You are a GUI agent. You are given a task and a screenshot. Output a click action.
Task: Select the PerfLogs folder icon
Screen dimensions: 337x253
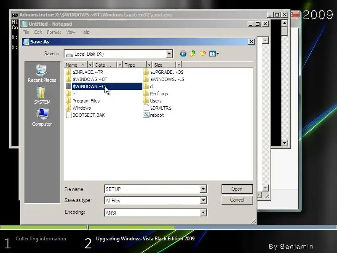point(146,94)
